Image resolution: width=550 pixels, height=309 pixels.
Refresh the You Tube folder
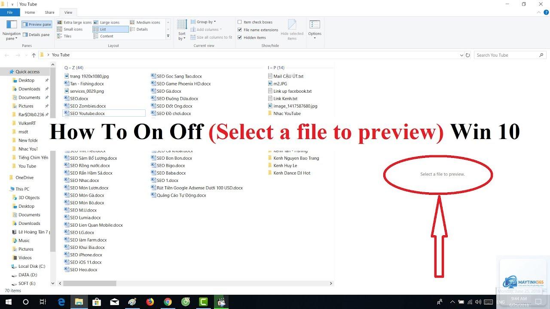[x=468, y=55]
